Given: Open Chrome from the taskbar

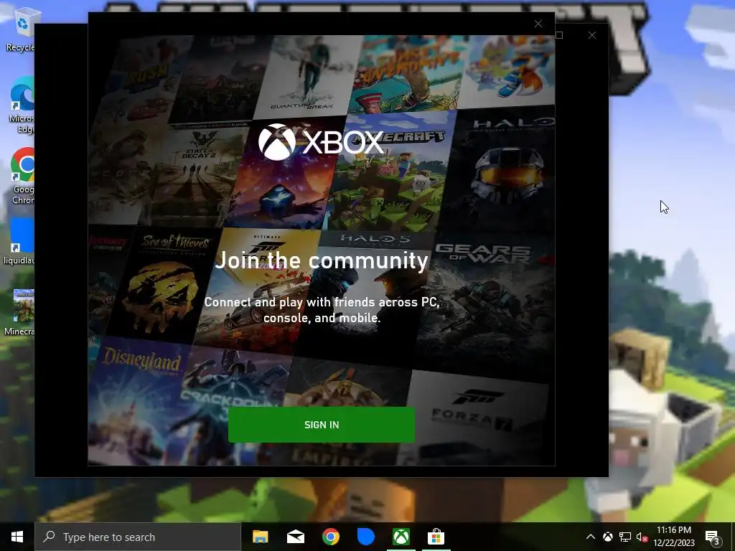Looking at the screenshot, I should tap(330, 537).
